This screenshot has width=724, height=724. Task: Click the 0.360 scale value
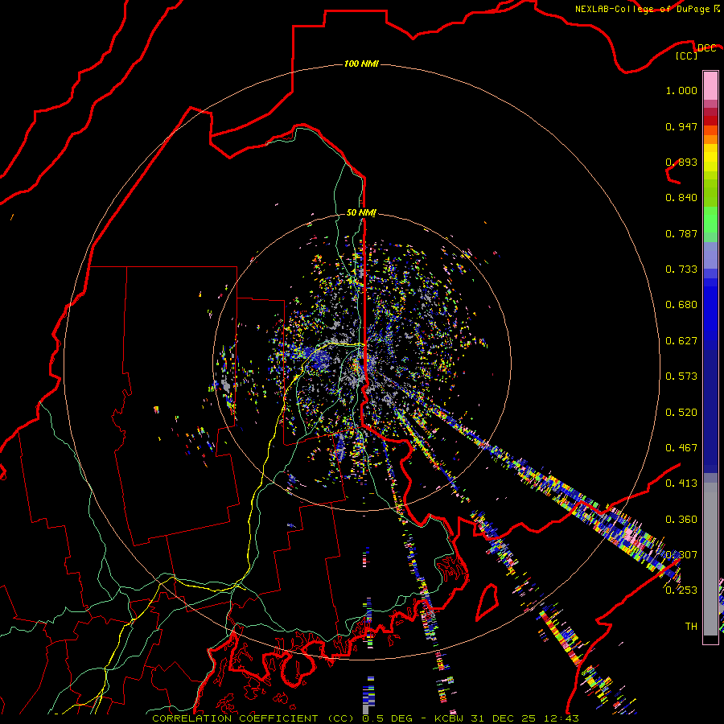tap(681, 520)
